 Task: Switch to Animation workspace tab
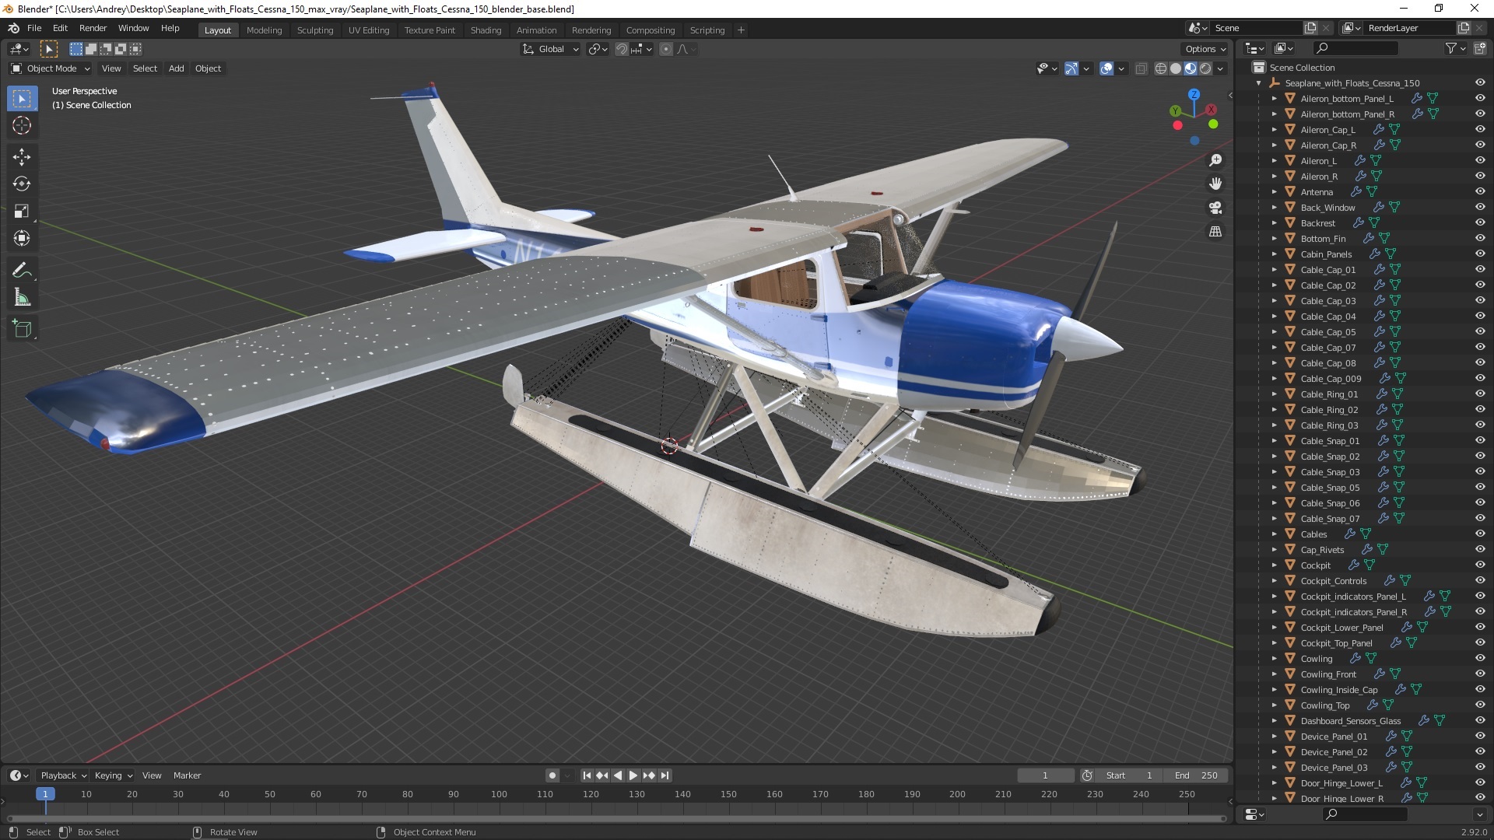(x=536, y=30)
